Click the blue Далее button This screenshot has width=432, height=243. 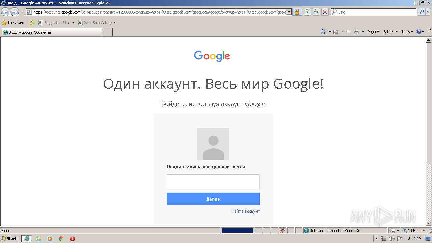click(213, 199)
